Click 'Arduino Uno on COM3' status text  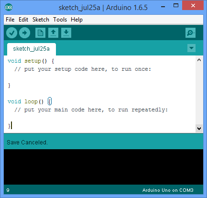pos(168,190)
